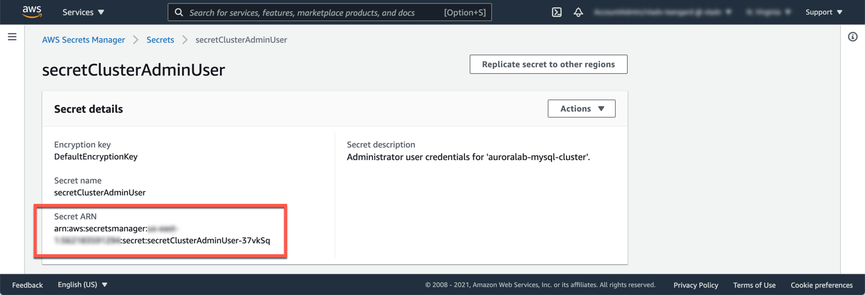Click the Feedback link in footer
This screenshot has width=865, height=295.
pyautogui.click(x=28, y=285)
